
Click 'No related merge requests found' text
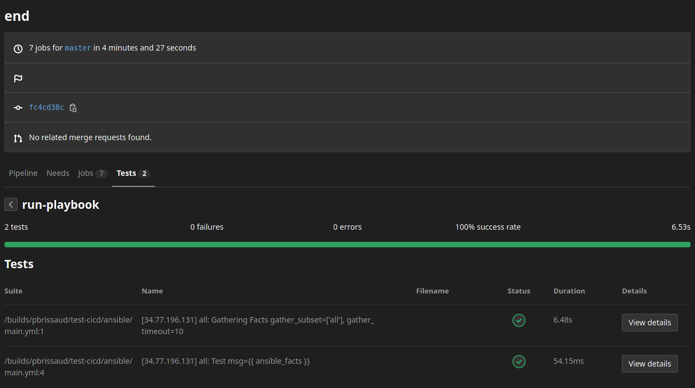click(90, 137)
